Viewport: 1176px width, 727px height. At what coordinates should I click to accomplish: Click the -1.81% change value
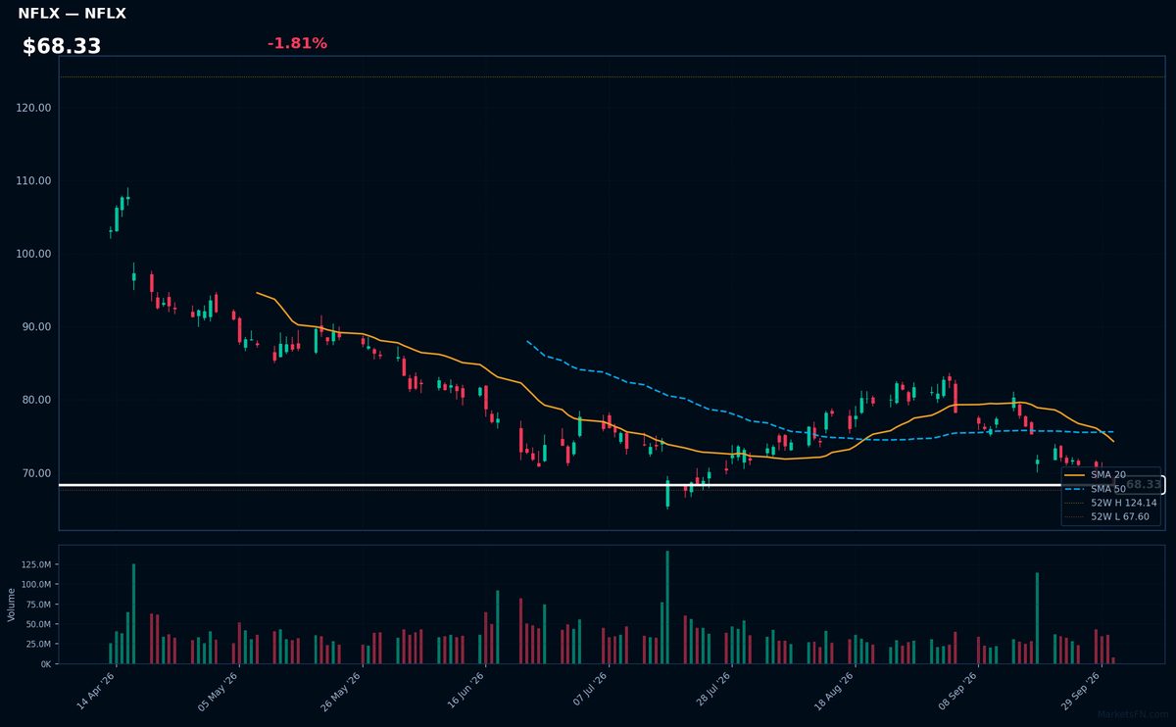[x=297, y=43]
